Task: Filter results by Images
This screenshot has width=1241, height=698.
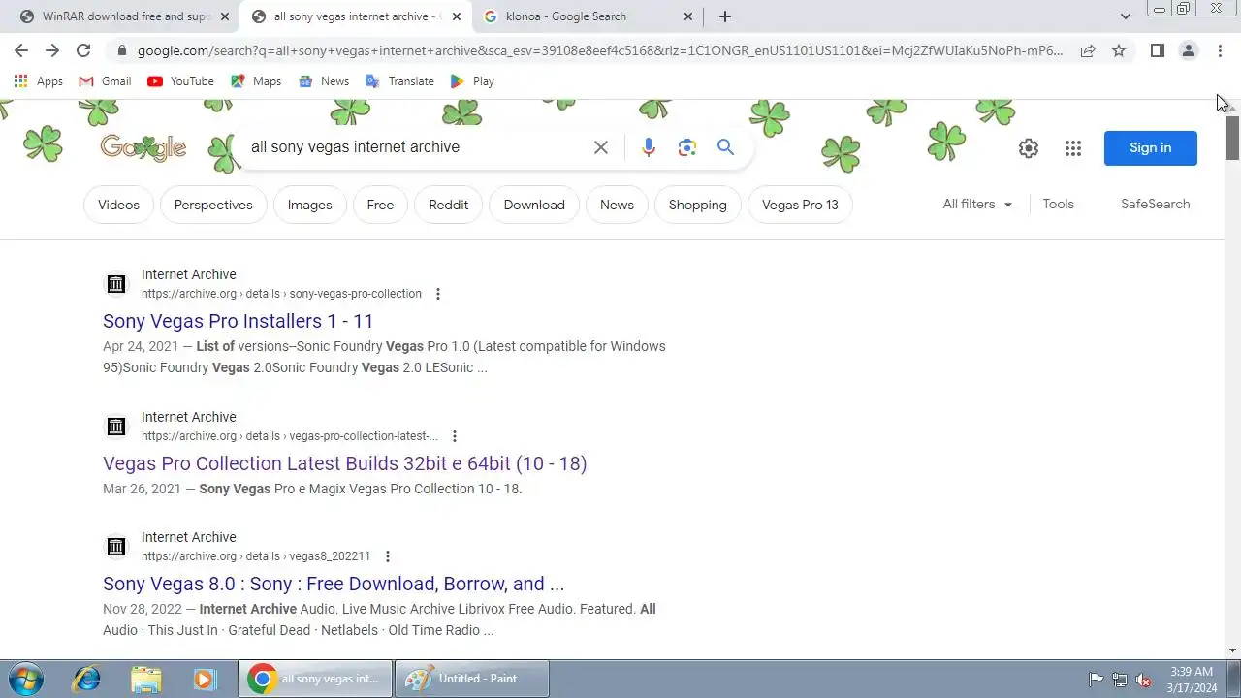Action: [x=310, y=205]
